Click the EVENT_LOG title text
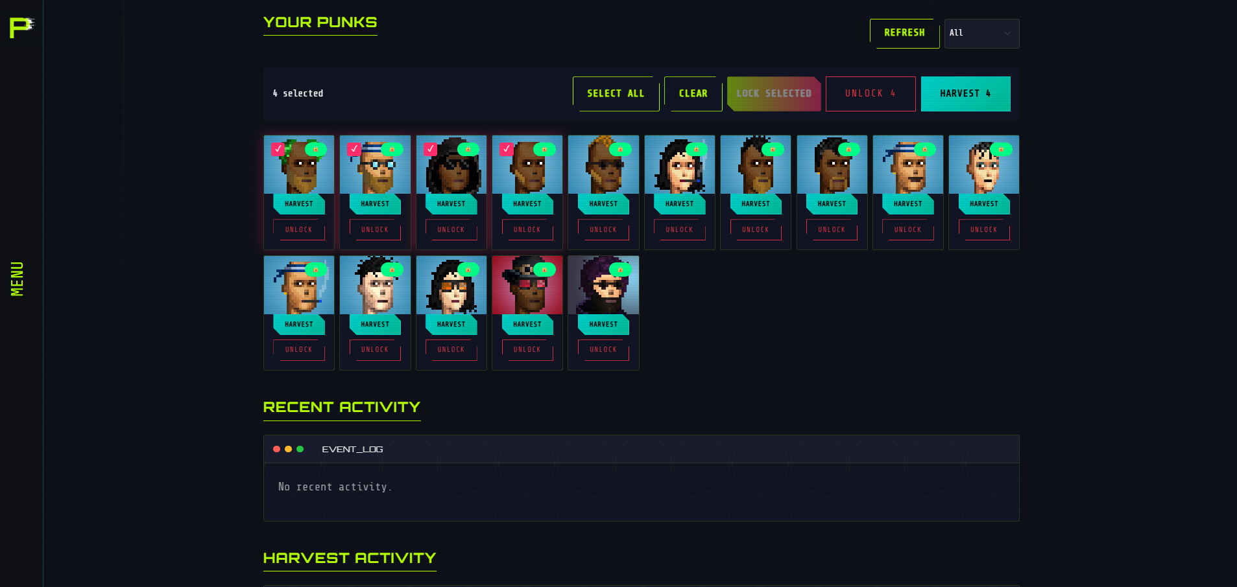The height and width of the screenshot is (587, 1237). pos(352,449)
